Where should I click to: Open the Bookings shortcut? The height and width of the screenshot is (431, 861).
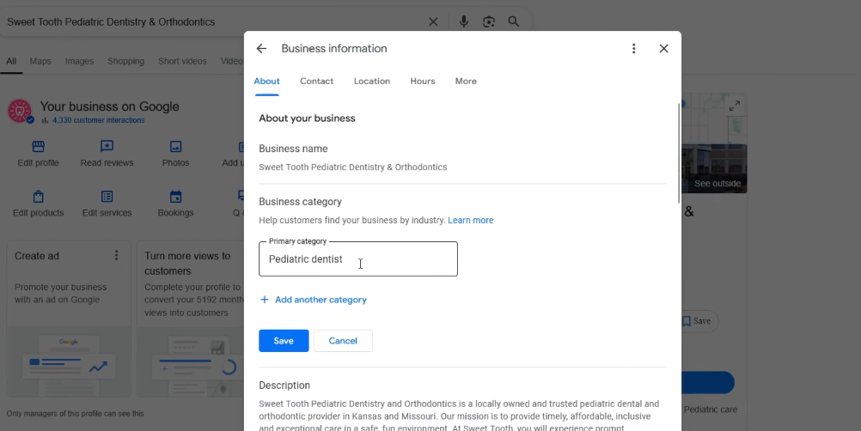click(x=175, y=204)
